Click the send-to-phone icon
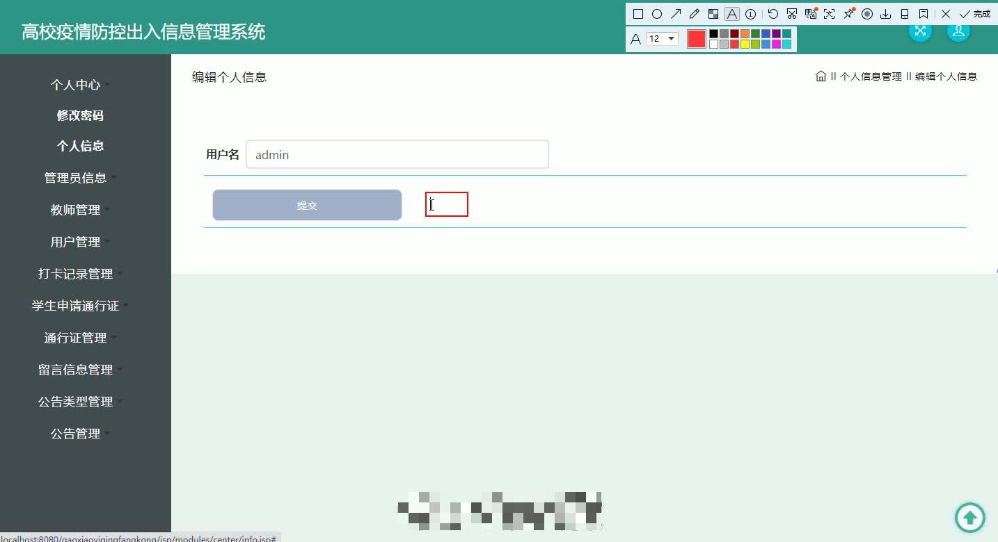Image resolution: width=998 pixels, height=542 pixels. [x=905, y=14]
